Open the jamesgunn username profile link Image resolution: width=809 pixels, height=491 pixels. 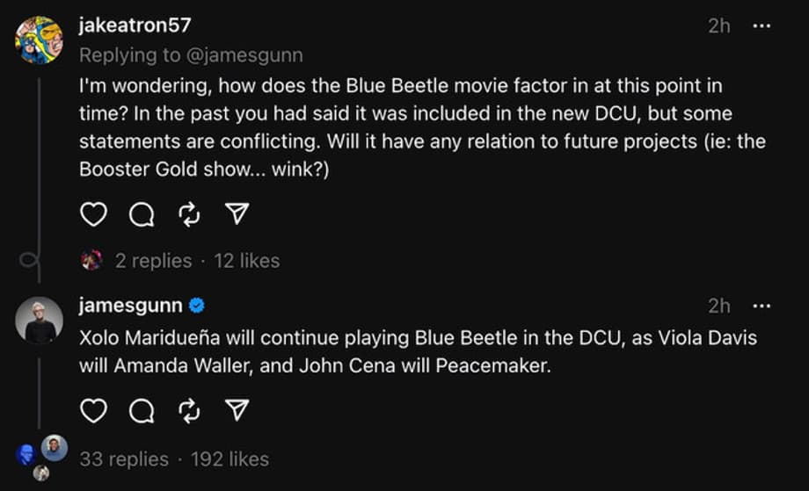[x=130, y=306]
